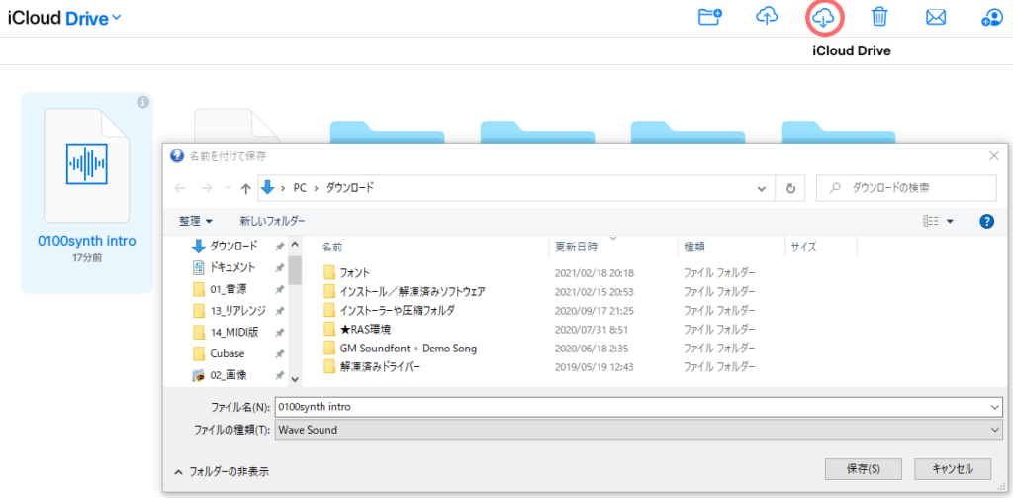Click the iCloud Drive download icon

[823, 17]
